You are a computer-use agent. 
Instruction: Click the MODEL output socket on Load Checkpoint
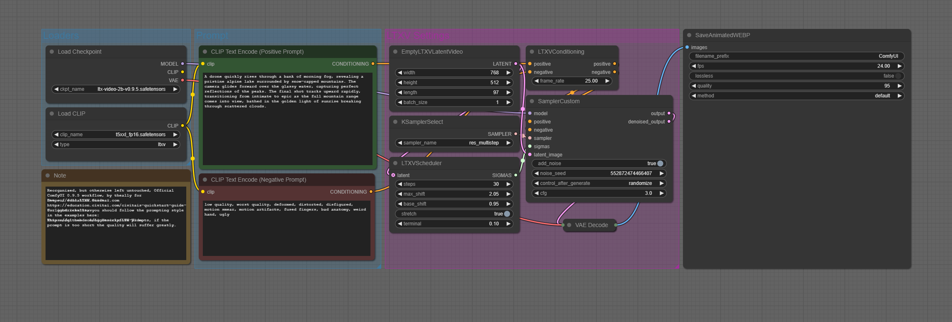coord(183,64)
